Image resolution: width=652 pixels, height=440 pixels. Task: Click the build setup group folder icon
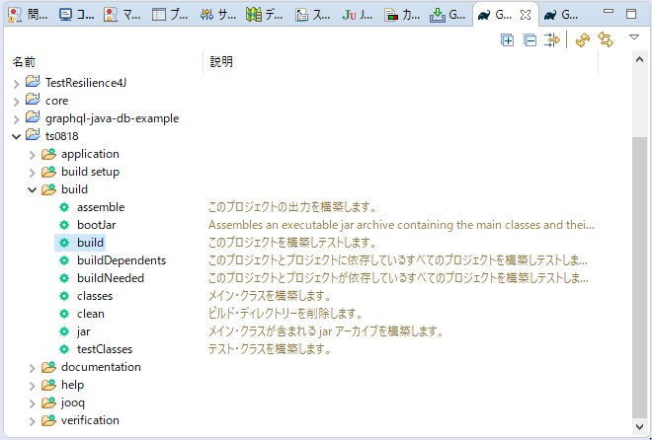48,172
